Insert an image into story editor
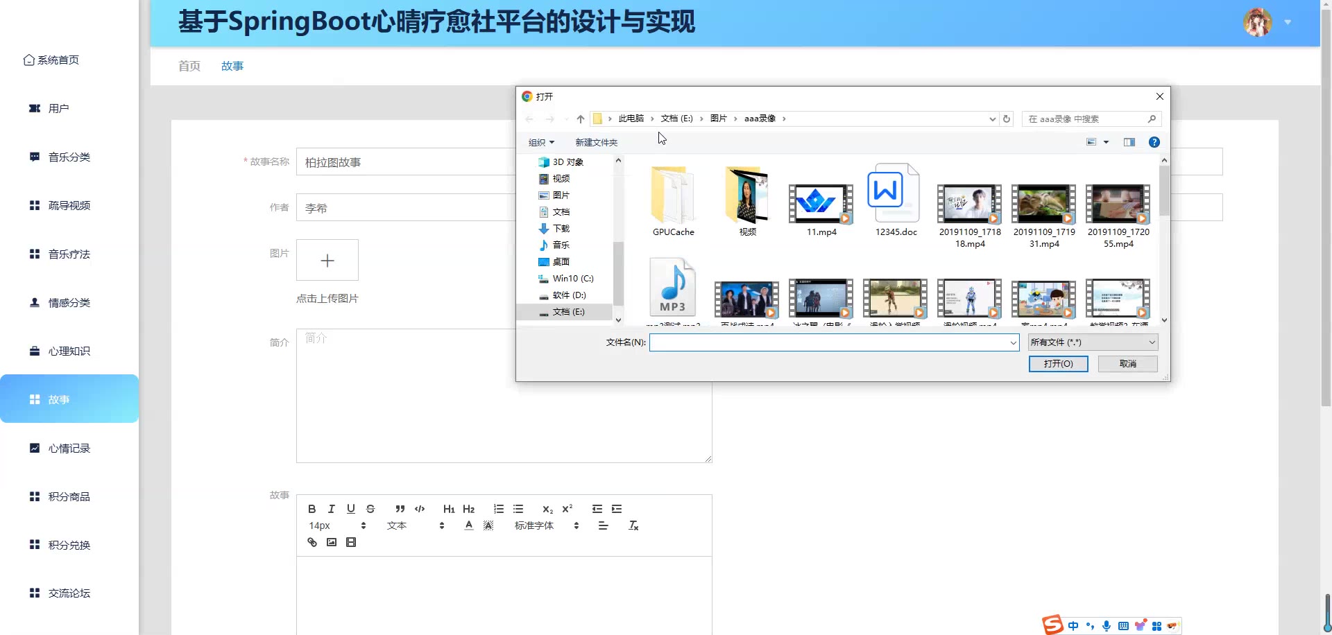Viewport: 1332px width, 635px height. click(332, 543)
